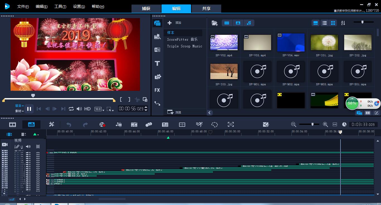Open the Motion Tracking tool

[149, 125]
